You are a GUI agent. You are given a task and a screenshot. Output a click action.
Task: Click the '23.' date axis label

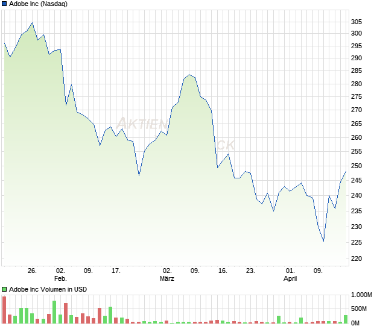coord(250,271)
